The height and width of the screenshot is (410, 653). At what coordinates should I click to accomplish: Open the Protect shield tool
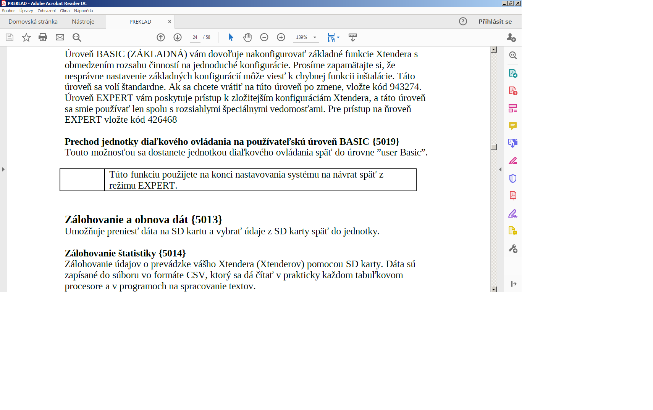pos(513,178)
